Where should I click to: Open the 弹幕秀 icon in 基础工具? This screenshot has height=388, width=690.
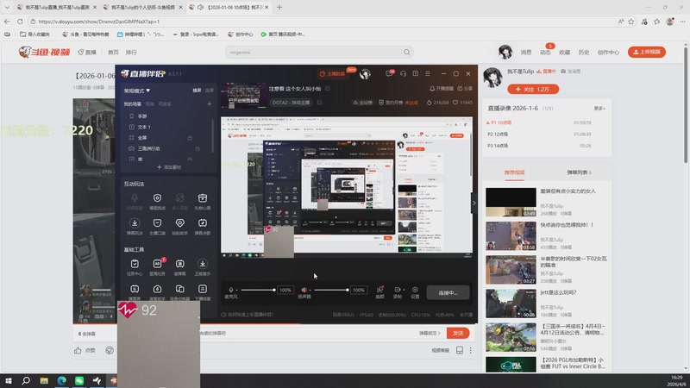pos(135,289)
